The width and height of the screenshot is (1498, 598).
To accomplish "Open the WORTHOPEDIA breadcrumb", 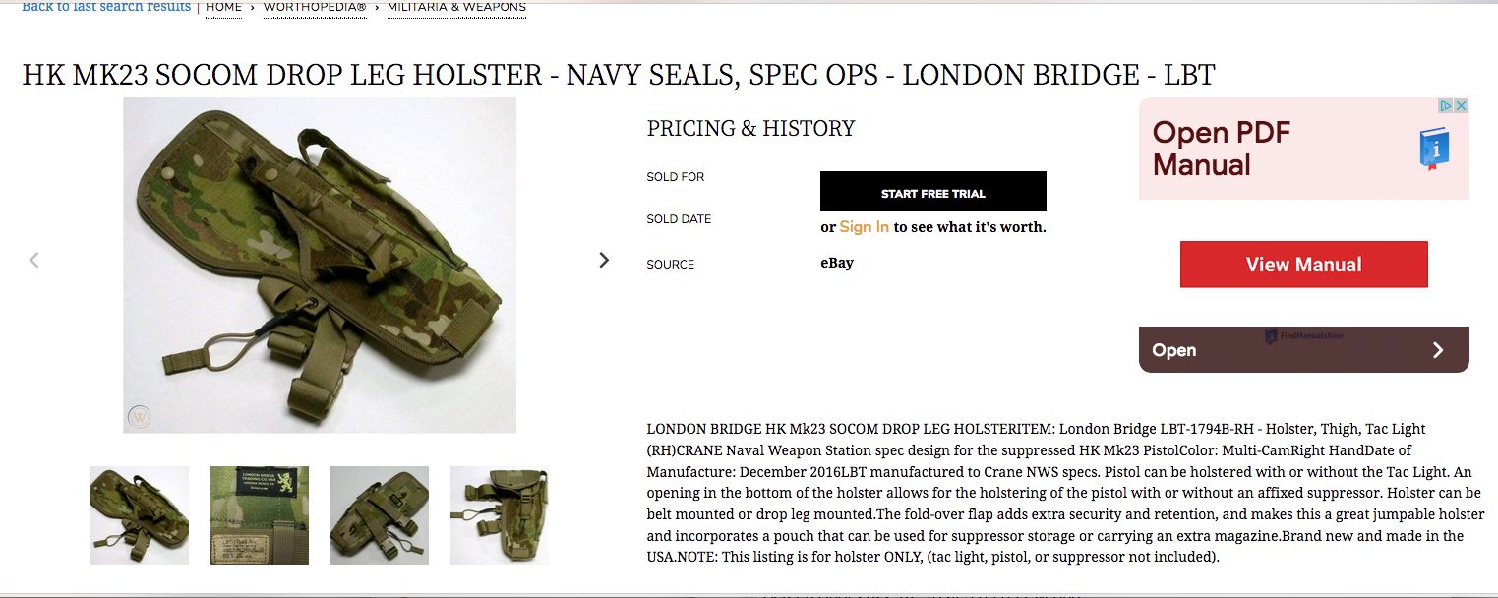I will (315, 7).
